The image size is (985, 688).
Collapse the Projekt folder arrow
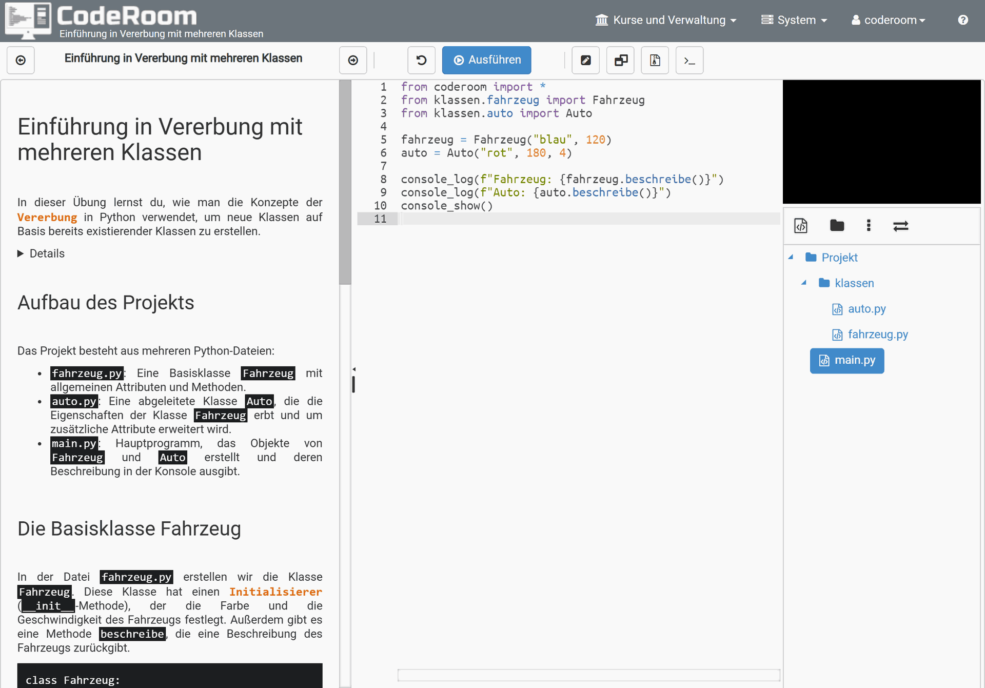click(791, 257)
